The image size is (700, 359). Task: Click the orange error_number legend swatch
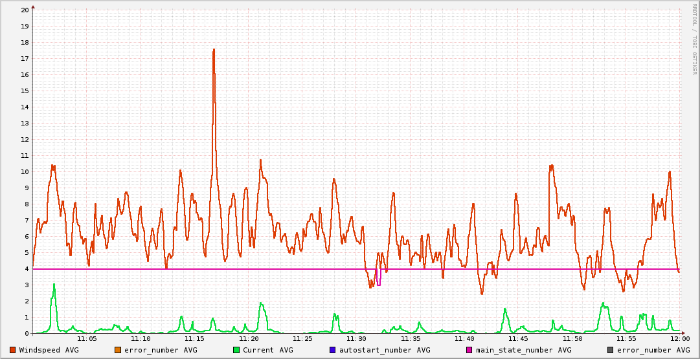click(x=118, y=350)
